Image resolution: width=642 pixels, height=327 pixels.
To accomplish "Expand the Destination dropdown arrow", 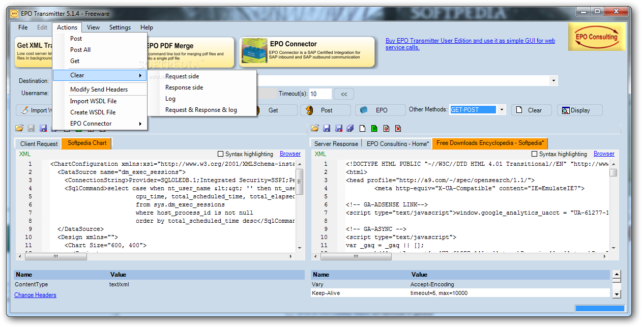I will pyautogui.click(x=553, y=80).
